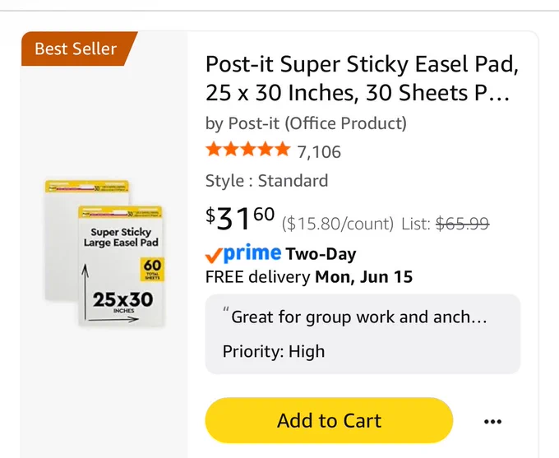Select the Style : Standard option text
Screen dimensions: 559x458
pos(266,181)
